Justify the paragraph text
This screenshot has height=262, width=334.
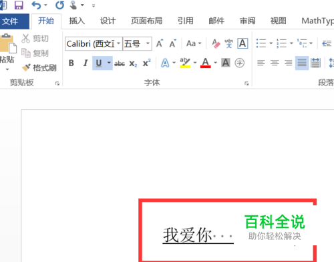(x=302, y=63)
